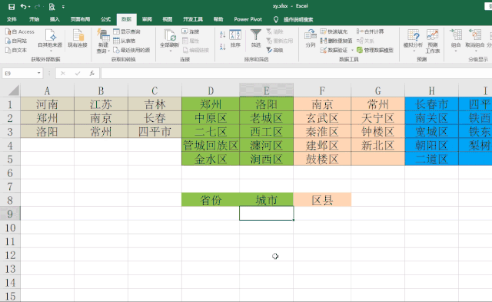Import data from text file (自文本)
Image resolution: width=492 pixels, height=302 pixels.
[16, 50]
